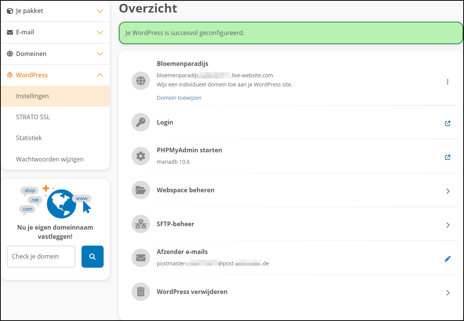This screenshot has width=464, height=321.
Task: Click the network icon next to SFTP-beheer
Action: pos(141,224)
